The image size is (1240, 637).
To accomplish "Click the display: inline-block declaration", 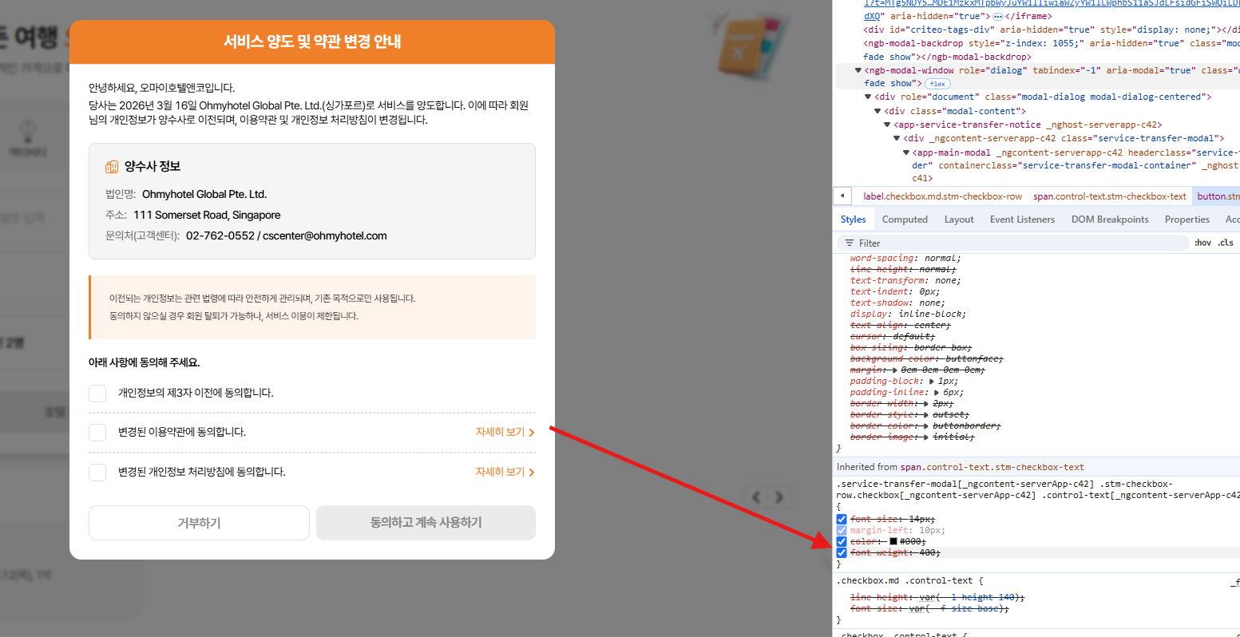I will 908,315.
